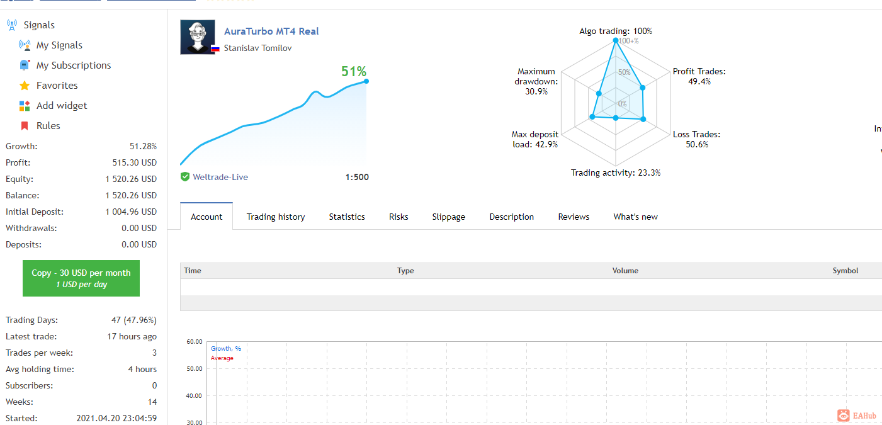882x425 pixels.
Task: Click the Started 2021.04.20 23:04:59 date
Action: pos(116,418)
